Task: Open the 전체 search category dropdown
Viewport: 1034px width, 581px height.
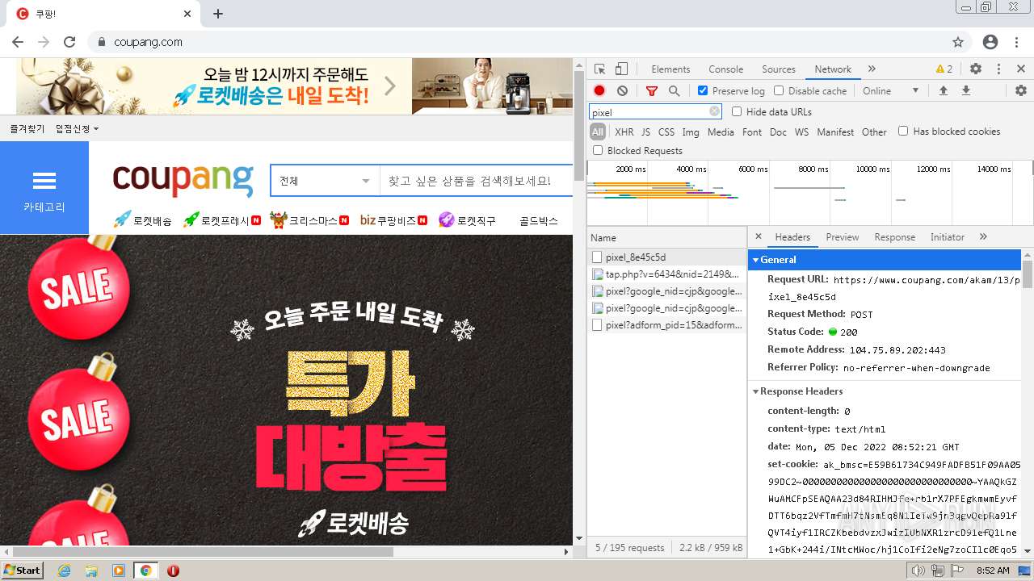Action: 325,181
